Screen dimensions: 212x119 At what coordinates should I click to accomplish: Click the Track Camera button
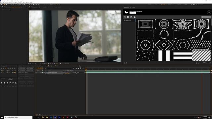tap(22, 68)
